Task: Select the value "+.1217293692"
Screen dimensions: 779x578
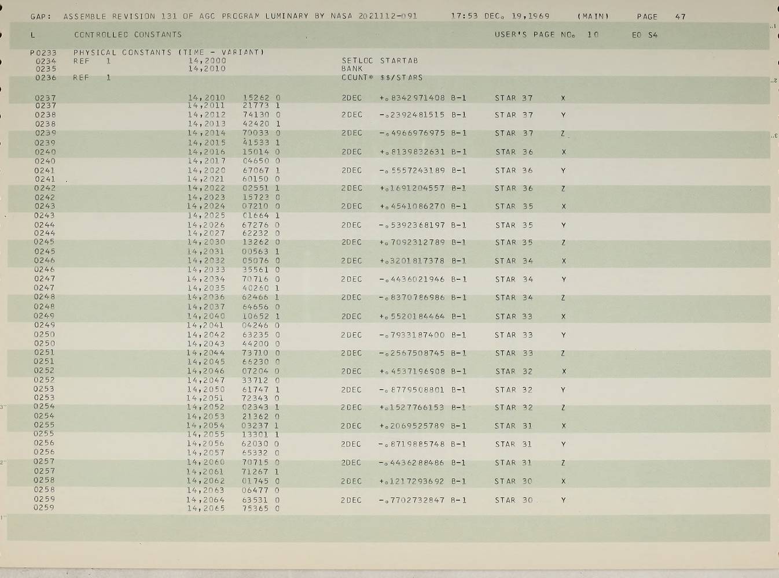Action: (412, 481)
